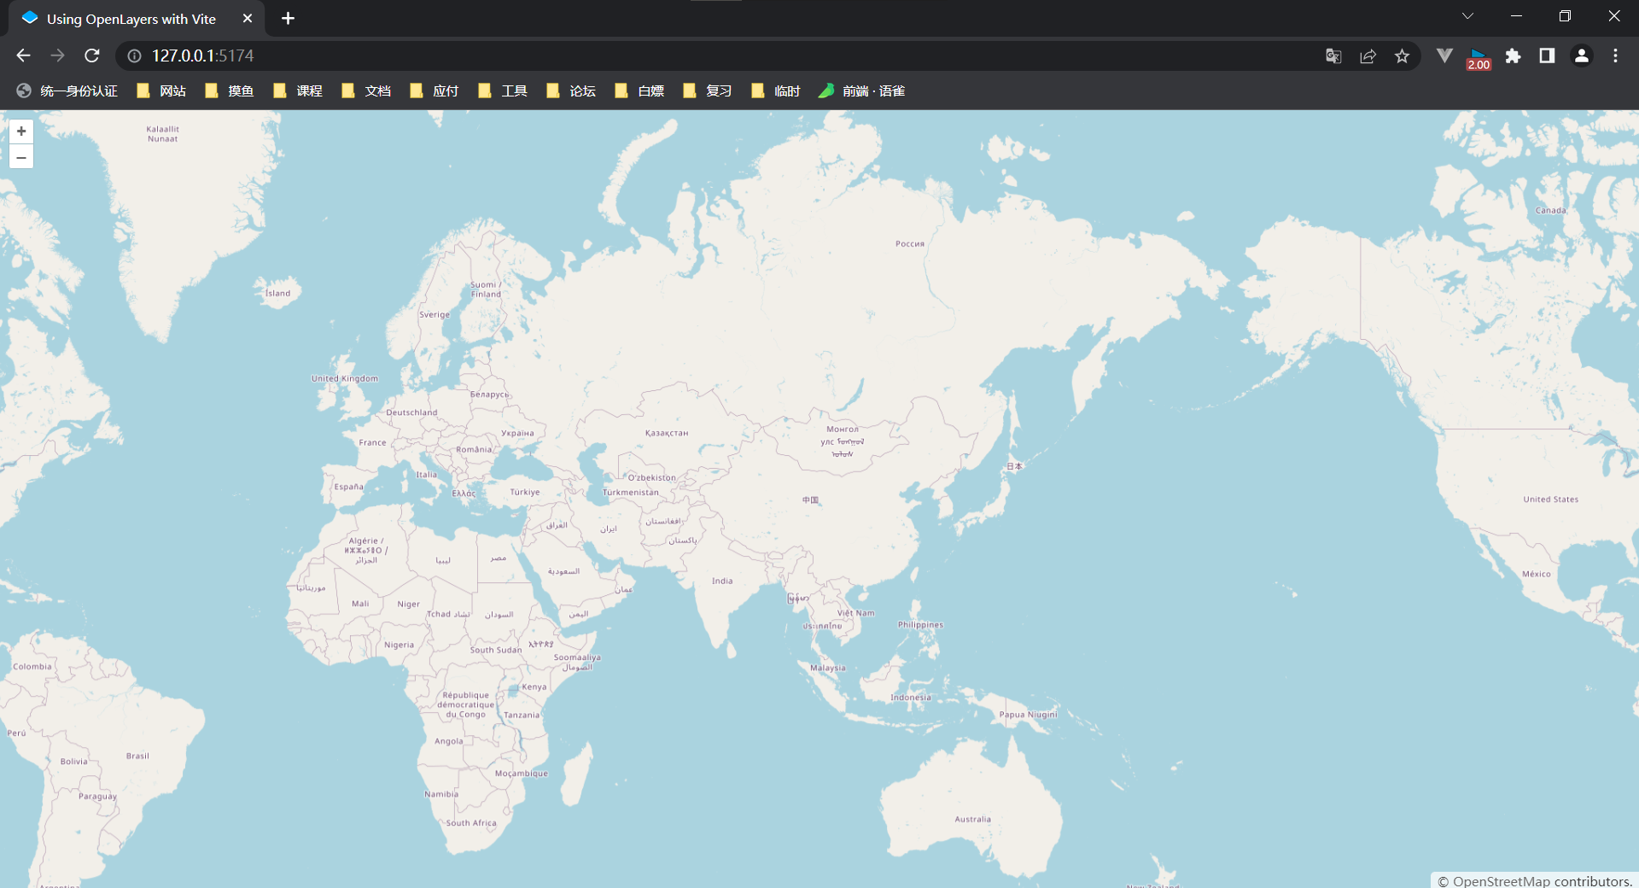The image size is (1639, 888).
Task: Click the Canada map label
Action: tap(1551, 210)
